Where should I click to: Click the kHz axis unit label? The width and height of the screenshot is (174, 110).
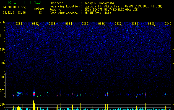coord(2,22)
